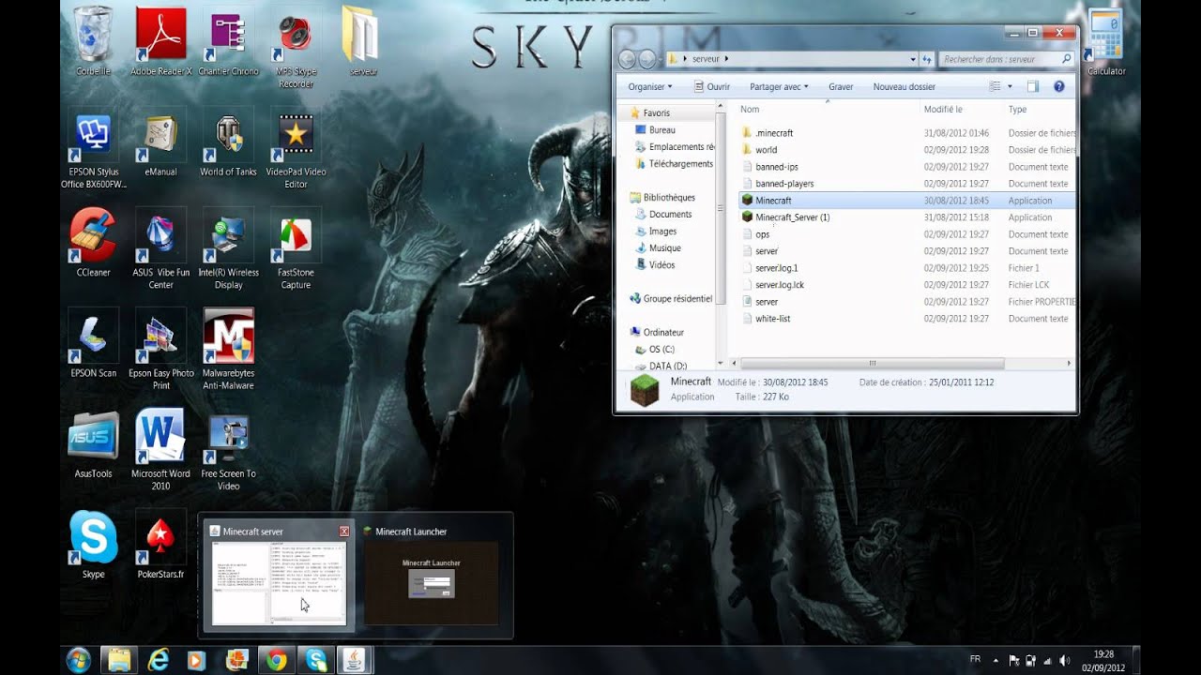Select Documents library in sidebar

[x=670, y=214]
